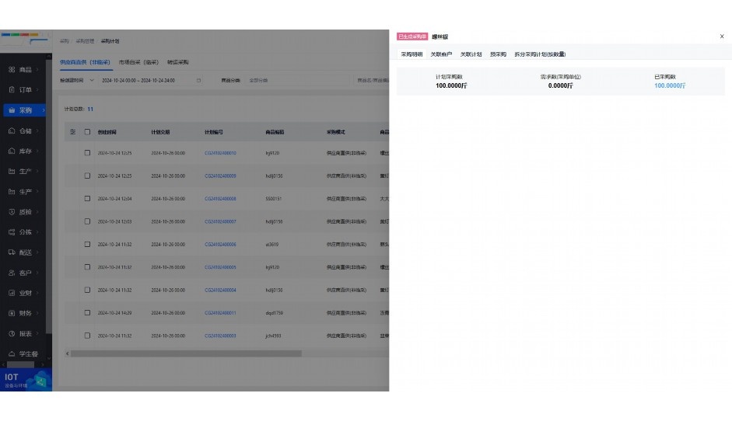Select the 仓储 warehouse icon

pyautogui.click(x=12, y=130)
